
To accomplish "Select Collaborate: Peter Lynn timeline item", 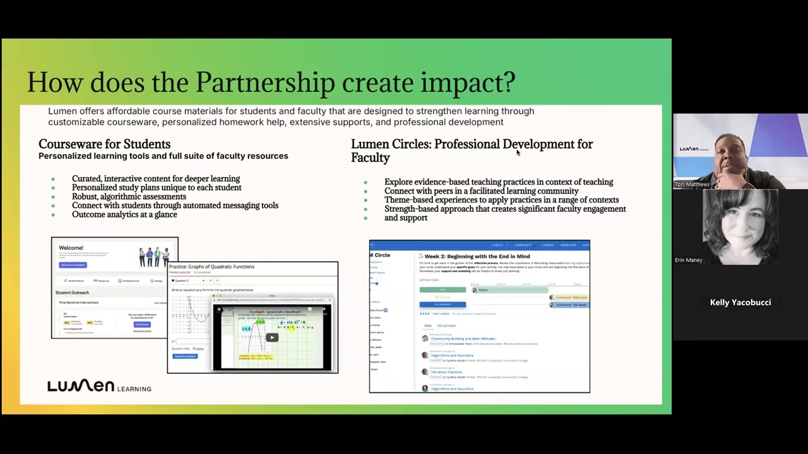I will pos(569,298).
